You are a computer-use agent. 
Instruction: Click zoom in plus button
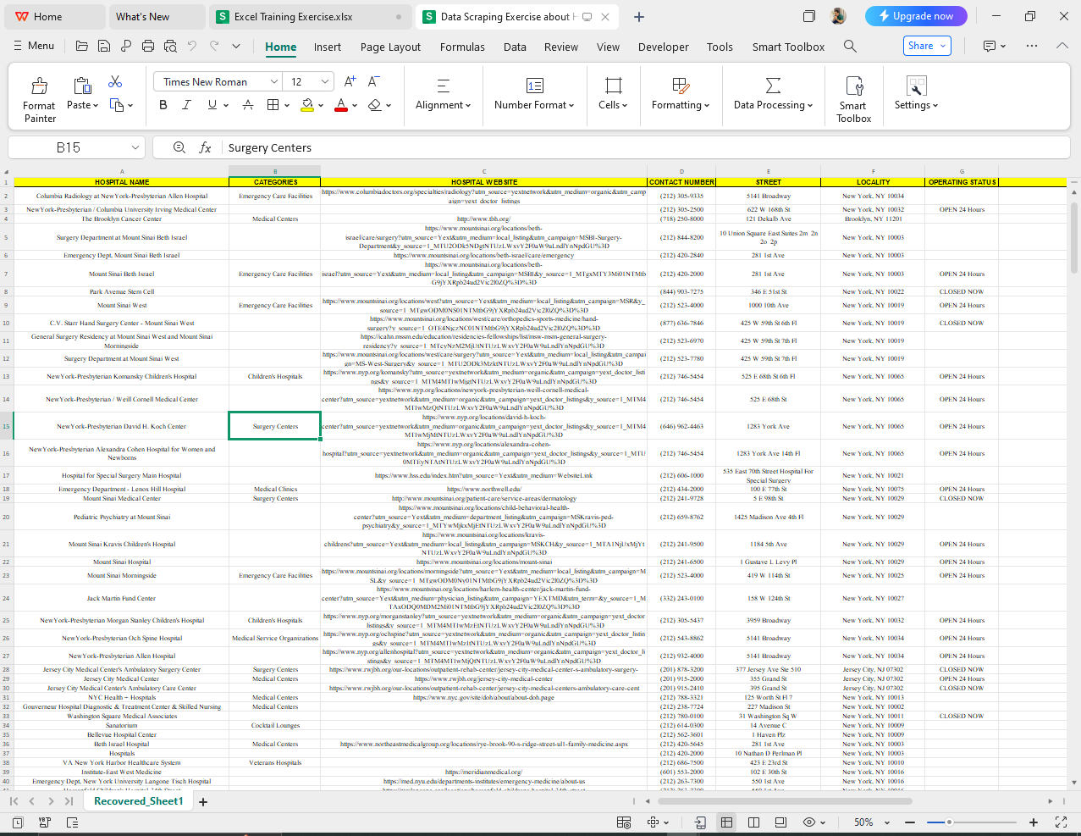tap(1033, 822)
